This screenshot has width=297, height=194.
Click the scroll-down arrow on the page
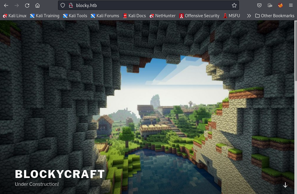pyautogui.click(x=285, y=185)
